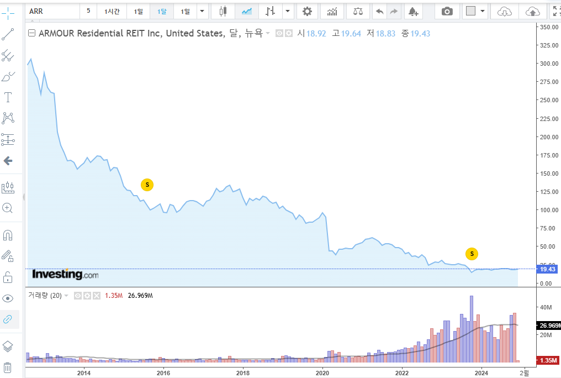Open chart settings gear
Image resolution: width=561 pixels, height=378 pixels.
[x=307, y=12]
